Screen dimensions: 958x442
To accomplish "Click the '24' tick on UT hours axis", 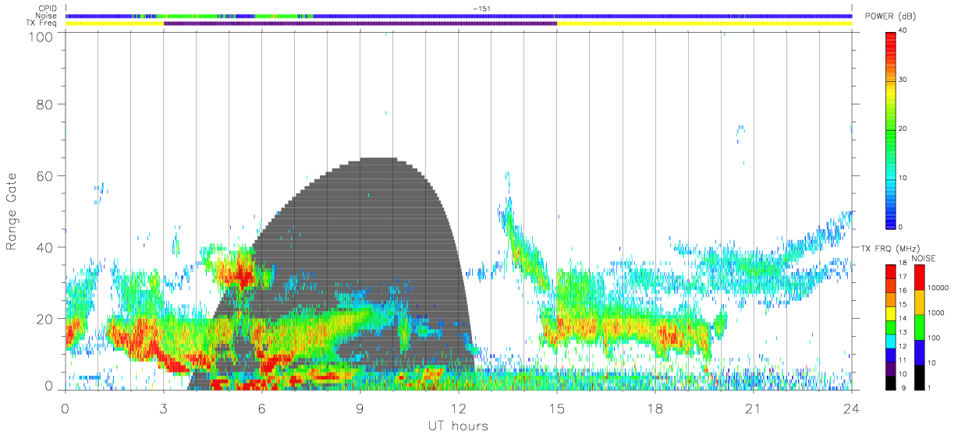I will click(852, 408).
